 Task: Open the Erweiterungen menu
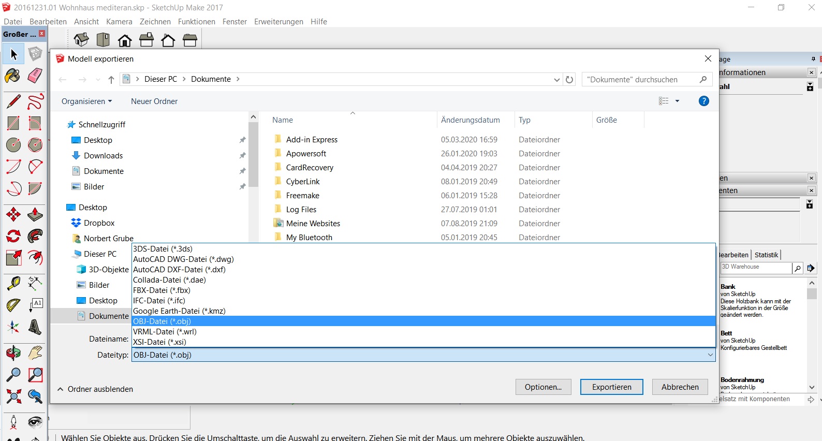click(278, 22)
